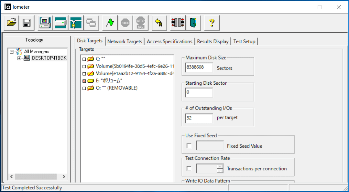The image size is (349, 192).
Task: Disconnect selected worker or manager icon
Action: pos(178,23)
